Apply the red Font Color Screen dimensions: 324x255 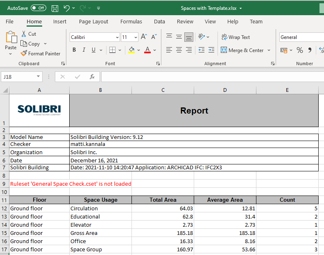coord(147,50)
